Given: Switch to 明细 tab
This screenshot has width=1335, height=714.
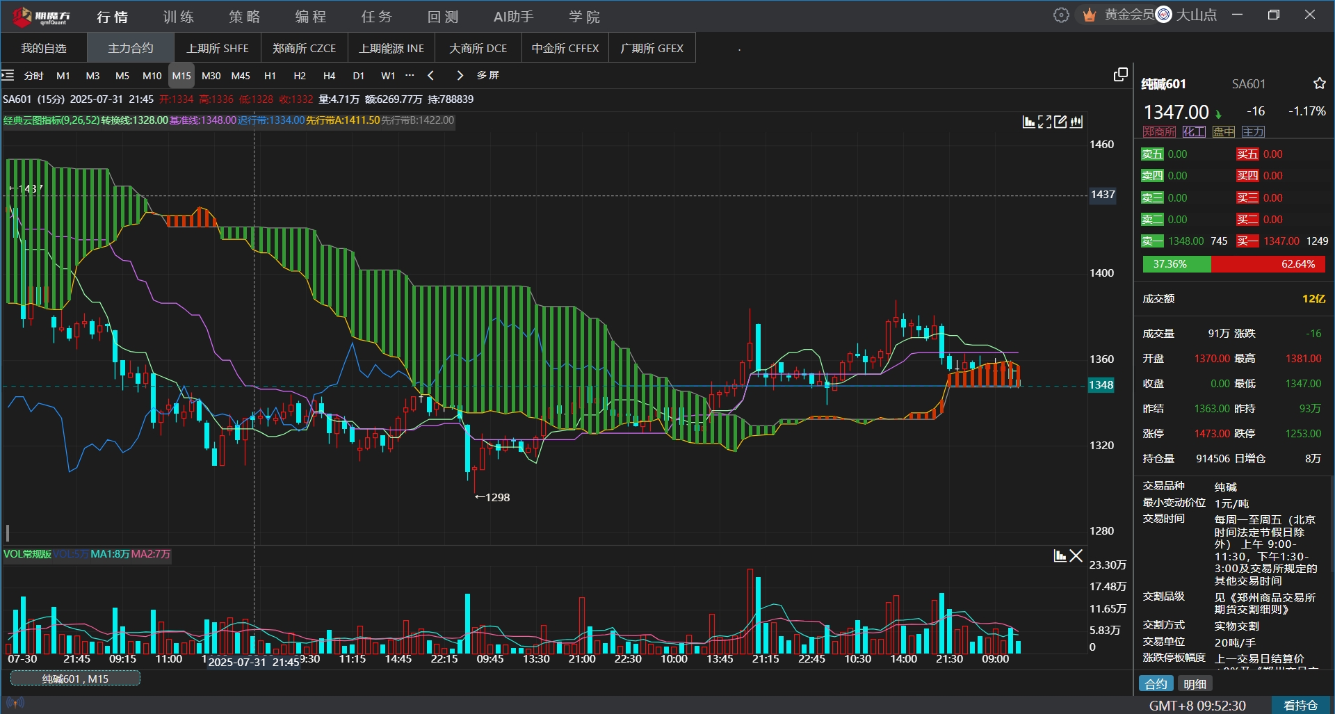Looking at the screenshot, I should tap(1195, 684).
